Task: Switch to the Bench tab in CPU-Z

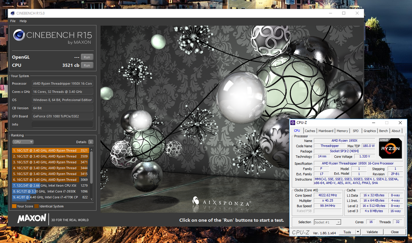Action: (x=383, y=131)
